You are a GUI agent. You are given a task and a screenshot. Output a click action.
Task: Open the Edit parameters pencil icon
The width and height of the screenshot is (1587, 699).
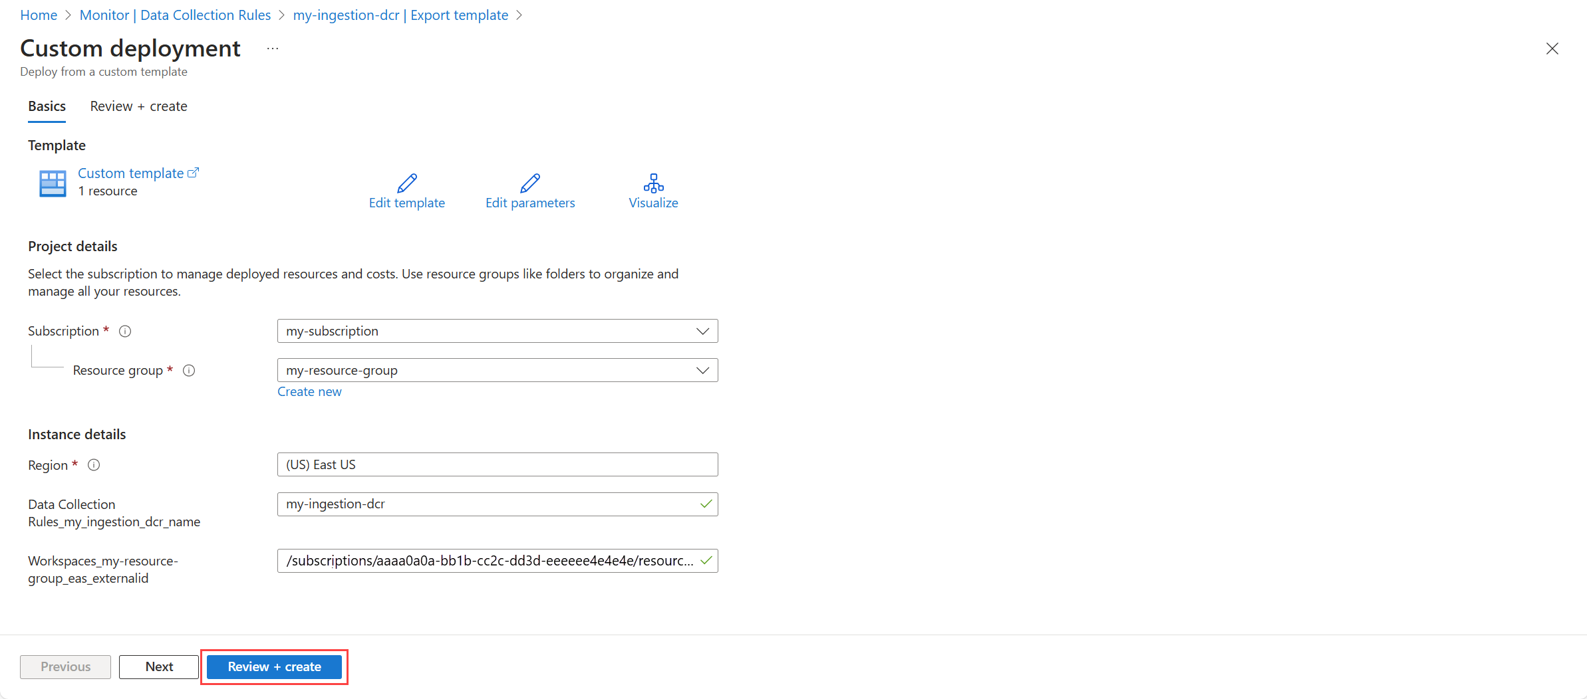pos(530,183)
